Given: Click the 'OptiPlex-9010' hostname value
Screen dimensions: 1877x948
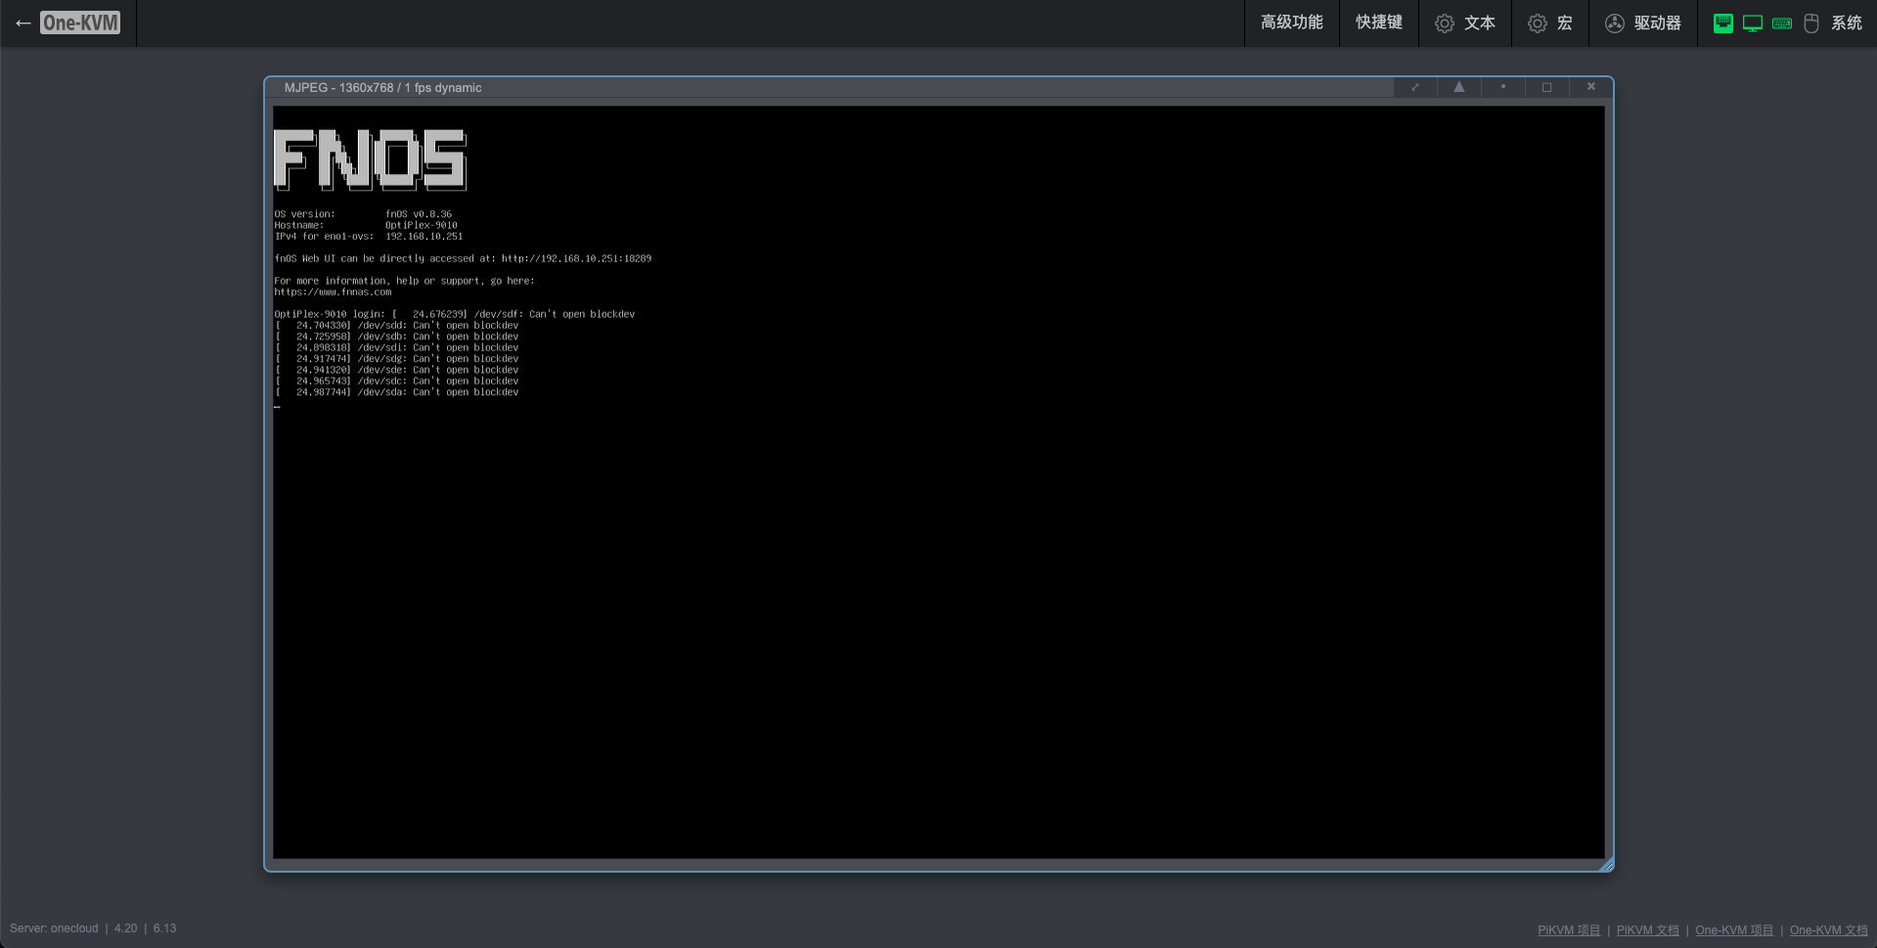Looking at the screenshot, I should pos(421,225).
